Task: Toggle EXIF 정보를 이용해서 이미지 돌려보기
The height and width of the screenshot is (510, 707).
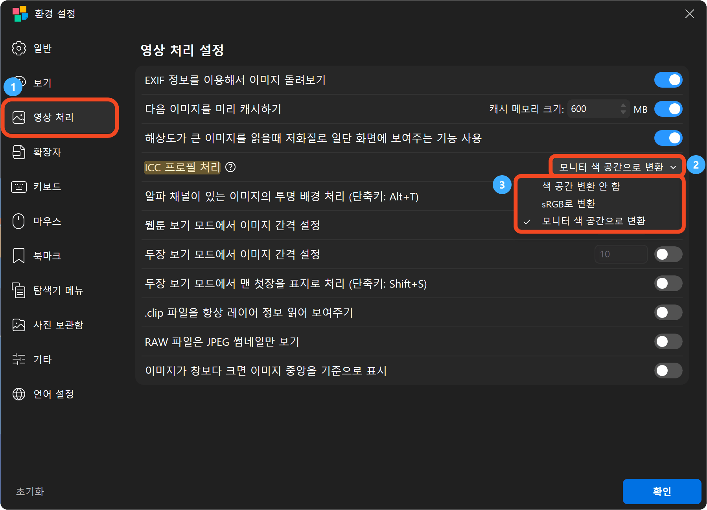Action: pyautogui.click(x=668, y=80)
